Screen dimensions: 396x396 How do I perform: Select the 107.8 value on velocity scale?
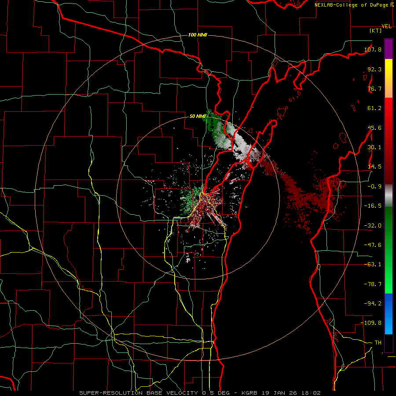tap(373, 49)
